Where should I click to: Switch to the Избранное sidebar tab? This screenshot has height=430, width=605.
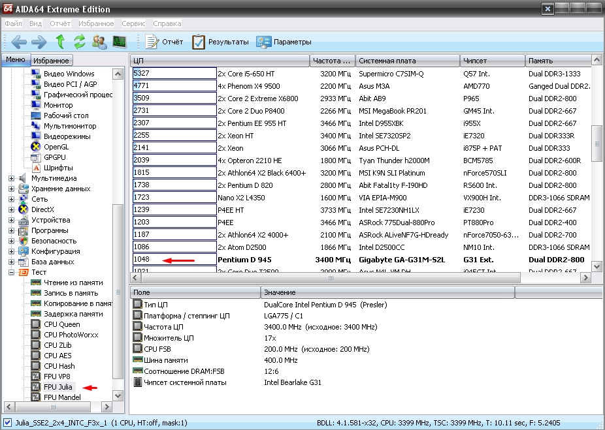51,61
